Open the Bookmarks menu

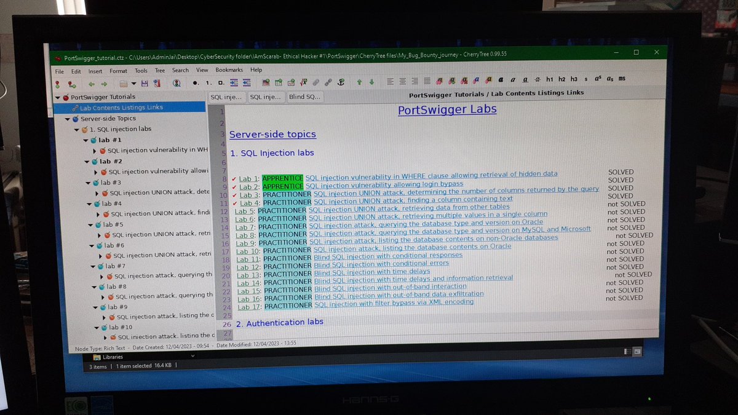coord(229,70)
